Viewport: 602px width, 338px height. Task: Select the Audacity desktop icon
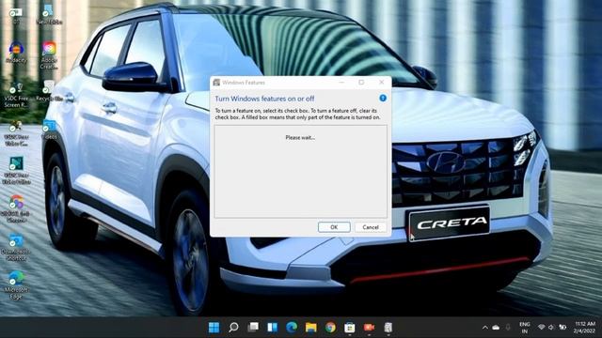click(16, 53)
